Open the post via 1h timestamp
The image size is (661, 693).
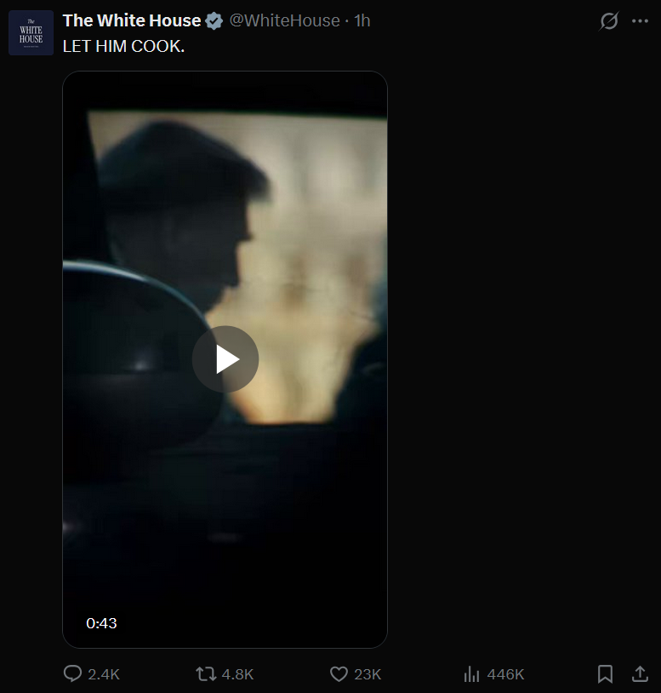[x=362, y=20]
